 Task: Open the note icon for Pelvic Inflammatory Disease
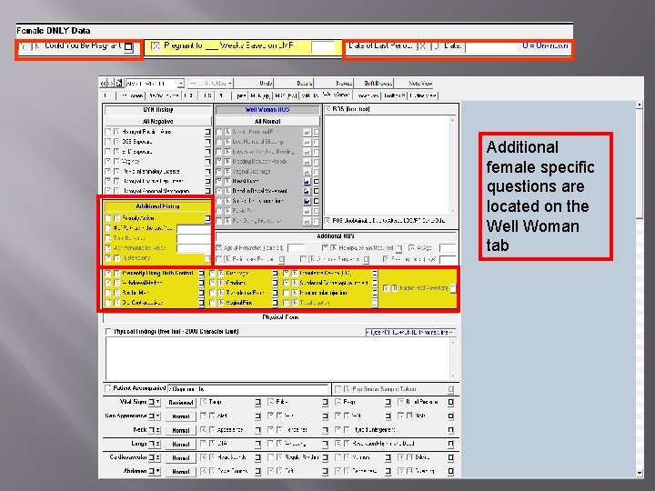(x=207, y=172)
